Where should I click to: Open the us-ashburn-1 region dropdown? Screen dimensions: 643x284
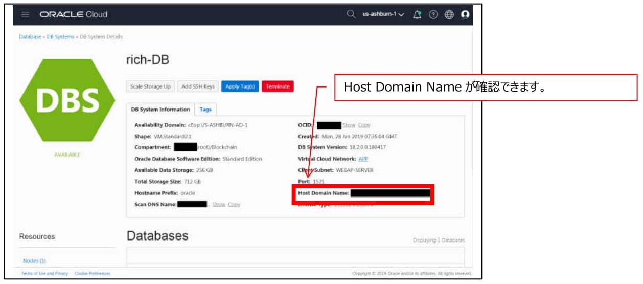tap(383, 14)
